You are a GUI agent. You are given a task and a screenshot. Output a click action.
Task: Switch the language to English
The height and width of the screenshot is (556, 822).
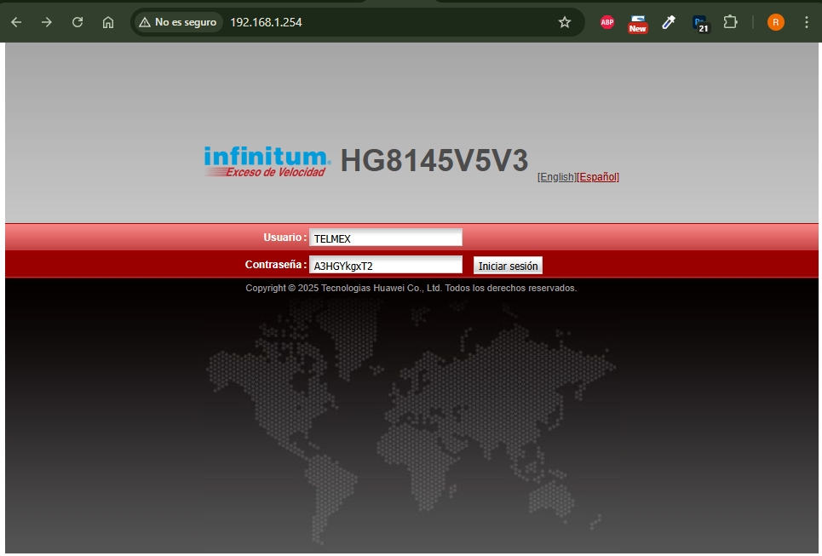556,177
